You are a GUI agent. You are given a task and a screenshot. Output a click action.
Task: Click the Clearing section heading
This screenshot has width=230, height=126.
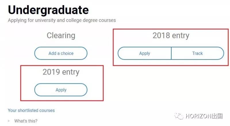(61, 36)
